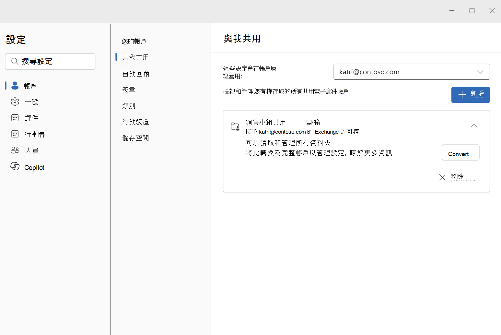Open 儲存空間 settings
Viewport: 501px width, 335px height.
136,138
